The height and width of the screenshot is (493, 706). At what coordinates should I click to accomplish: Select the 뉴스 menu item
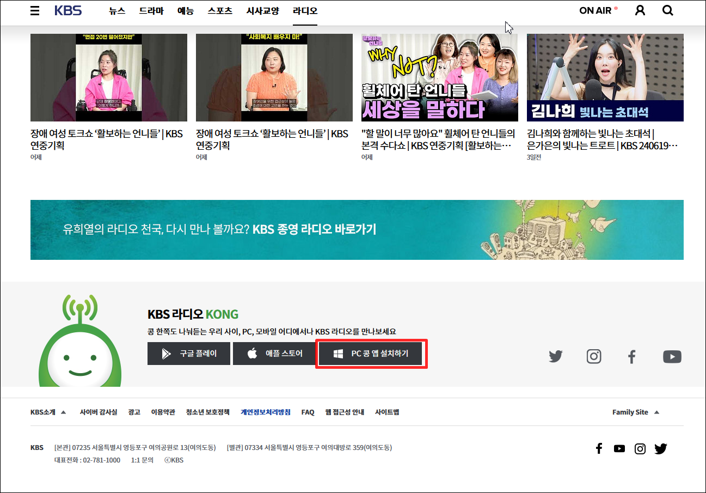(x=117, y=10)
